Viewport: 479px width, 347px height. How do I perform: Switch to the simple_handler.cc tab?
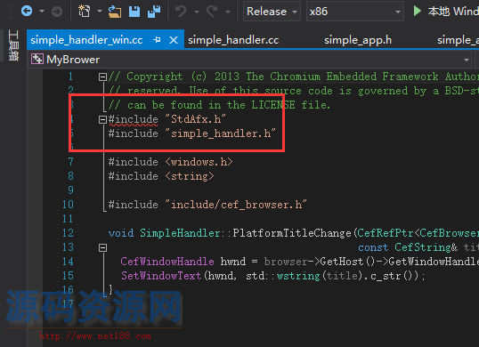pos(233,40)
